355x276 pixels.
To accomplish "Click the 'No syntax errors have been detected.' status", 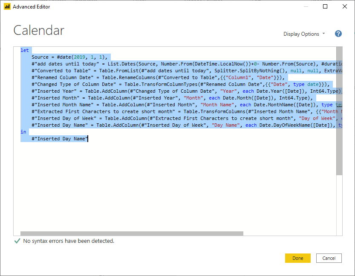I will tap(69, 241).
